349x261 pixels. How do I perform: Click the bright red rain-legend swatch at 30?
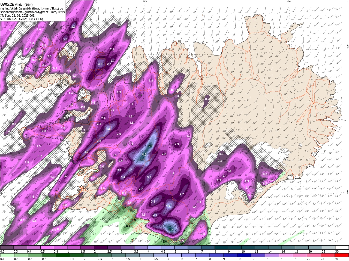341,255
